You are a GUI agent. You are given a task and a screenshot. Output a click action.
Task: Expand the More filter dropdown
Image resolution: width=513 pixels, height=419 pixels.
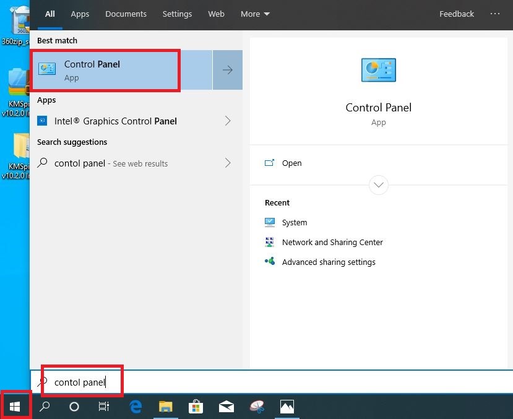click(255, 14)
